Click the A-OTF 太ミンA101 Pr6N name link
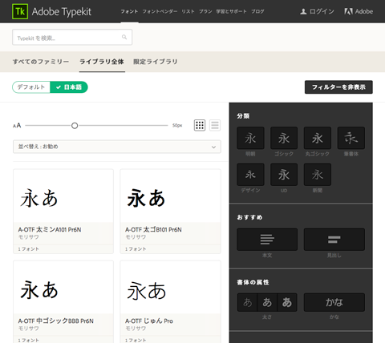385x343 pixels. point(50,230)
